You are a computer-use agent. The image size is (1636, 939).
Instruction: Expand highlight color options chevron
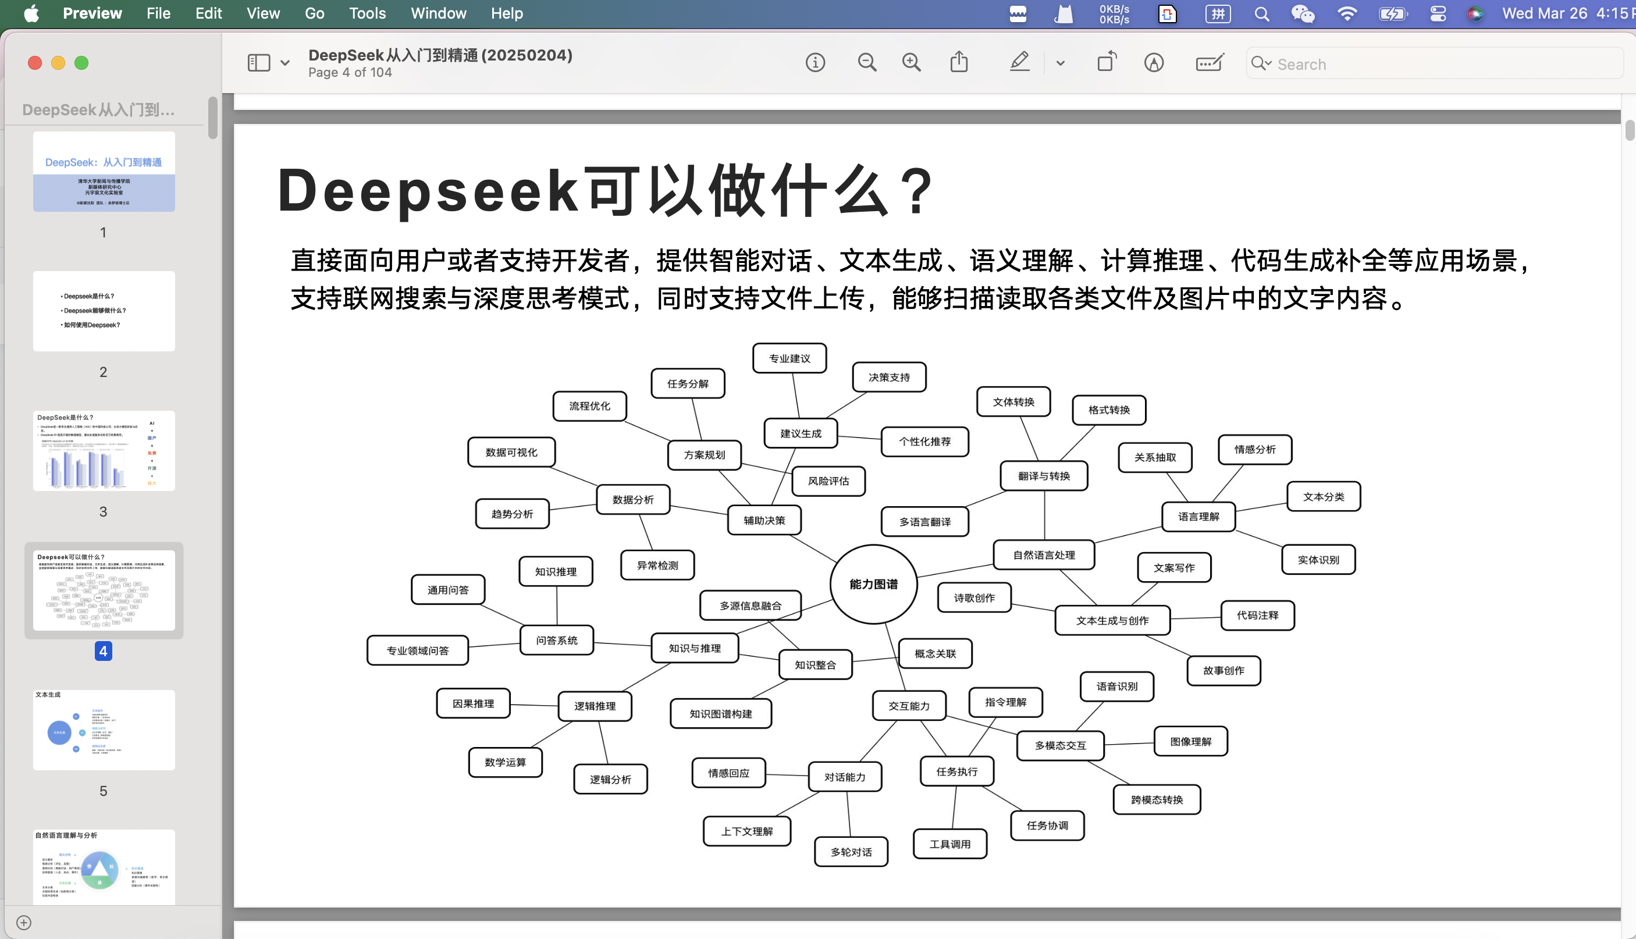point(1060,63)
